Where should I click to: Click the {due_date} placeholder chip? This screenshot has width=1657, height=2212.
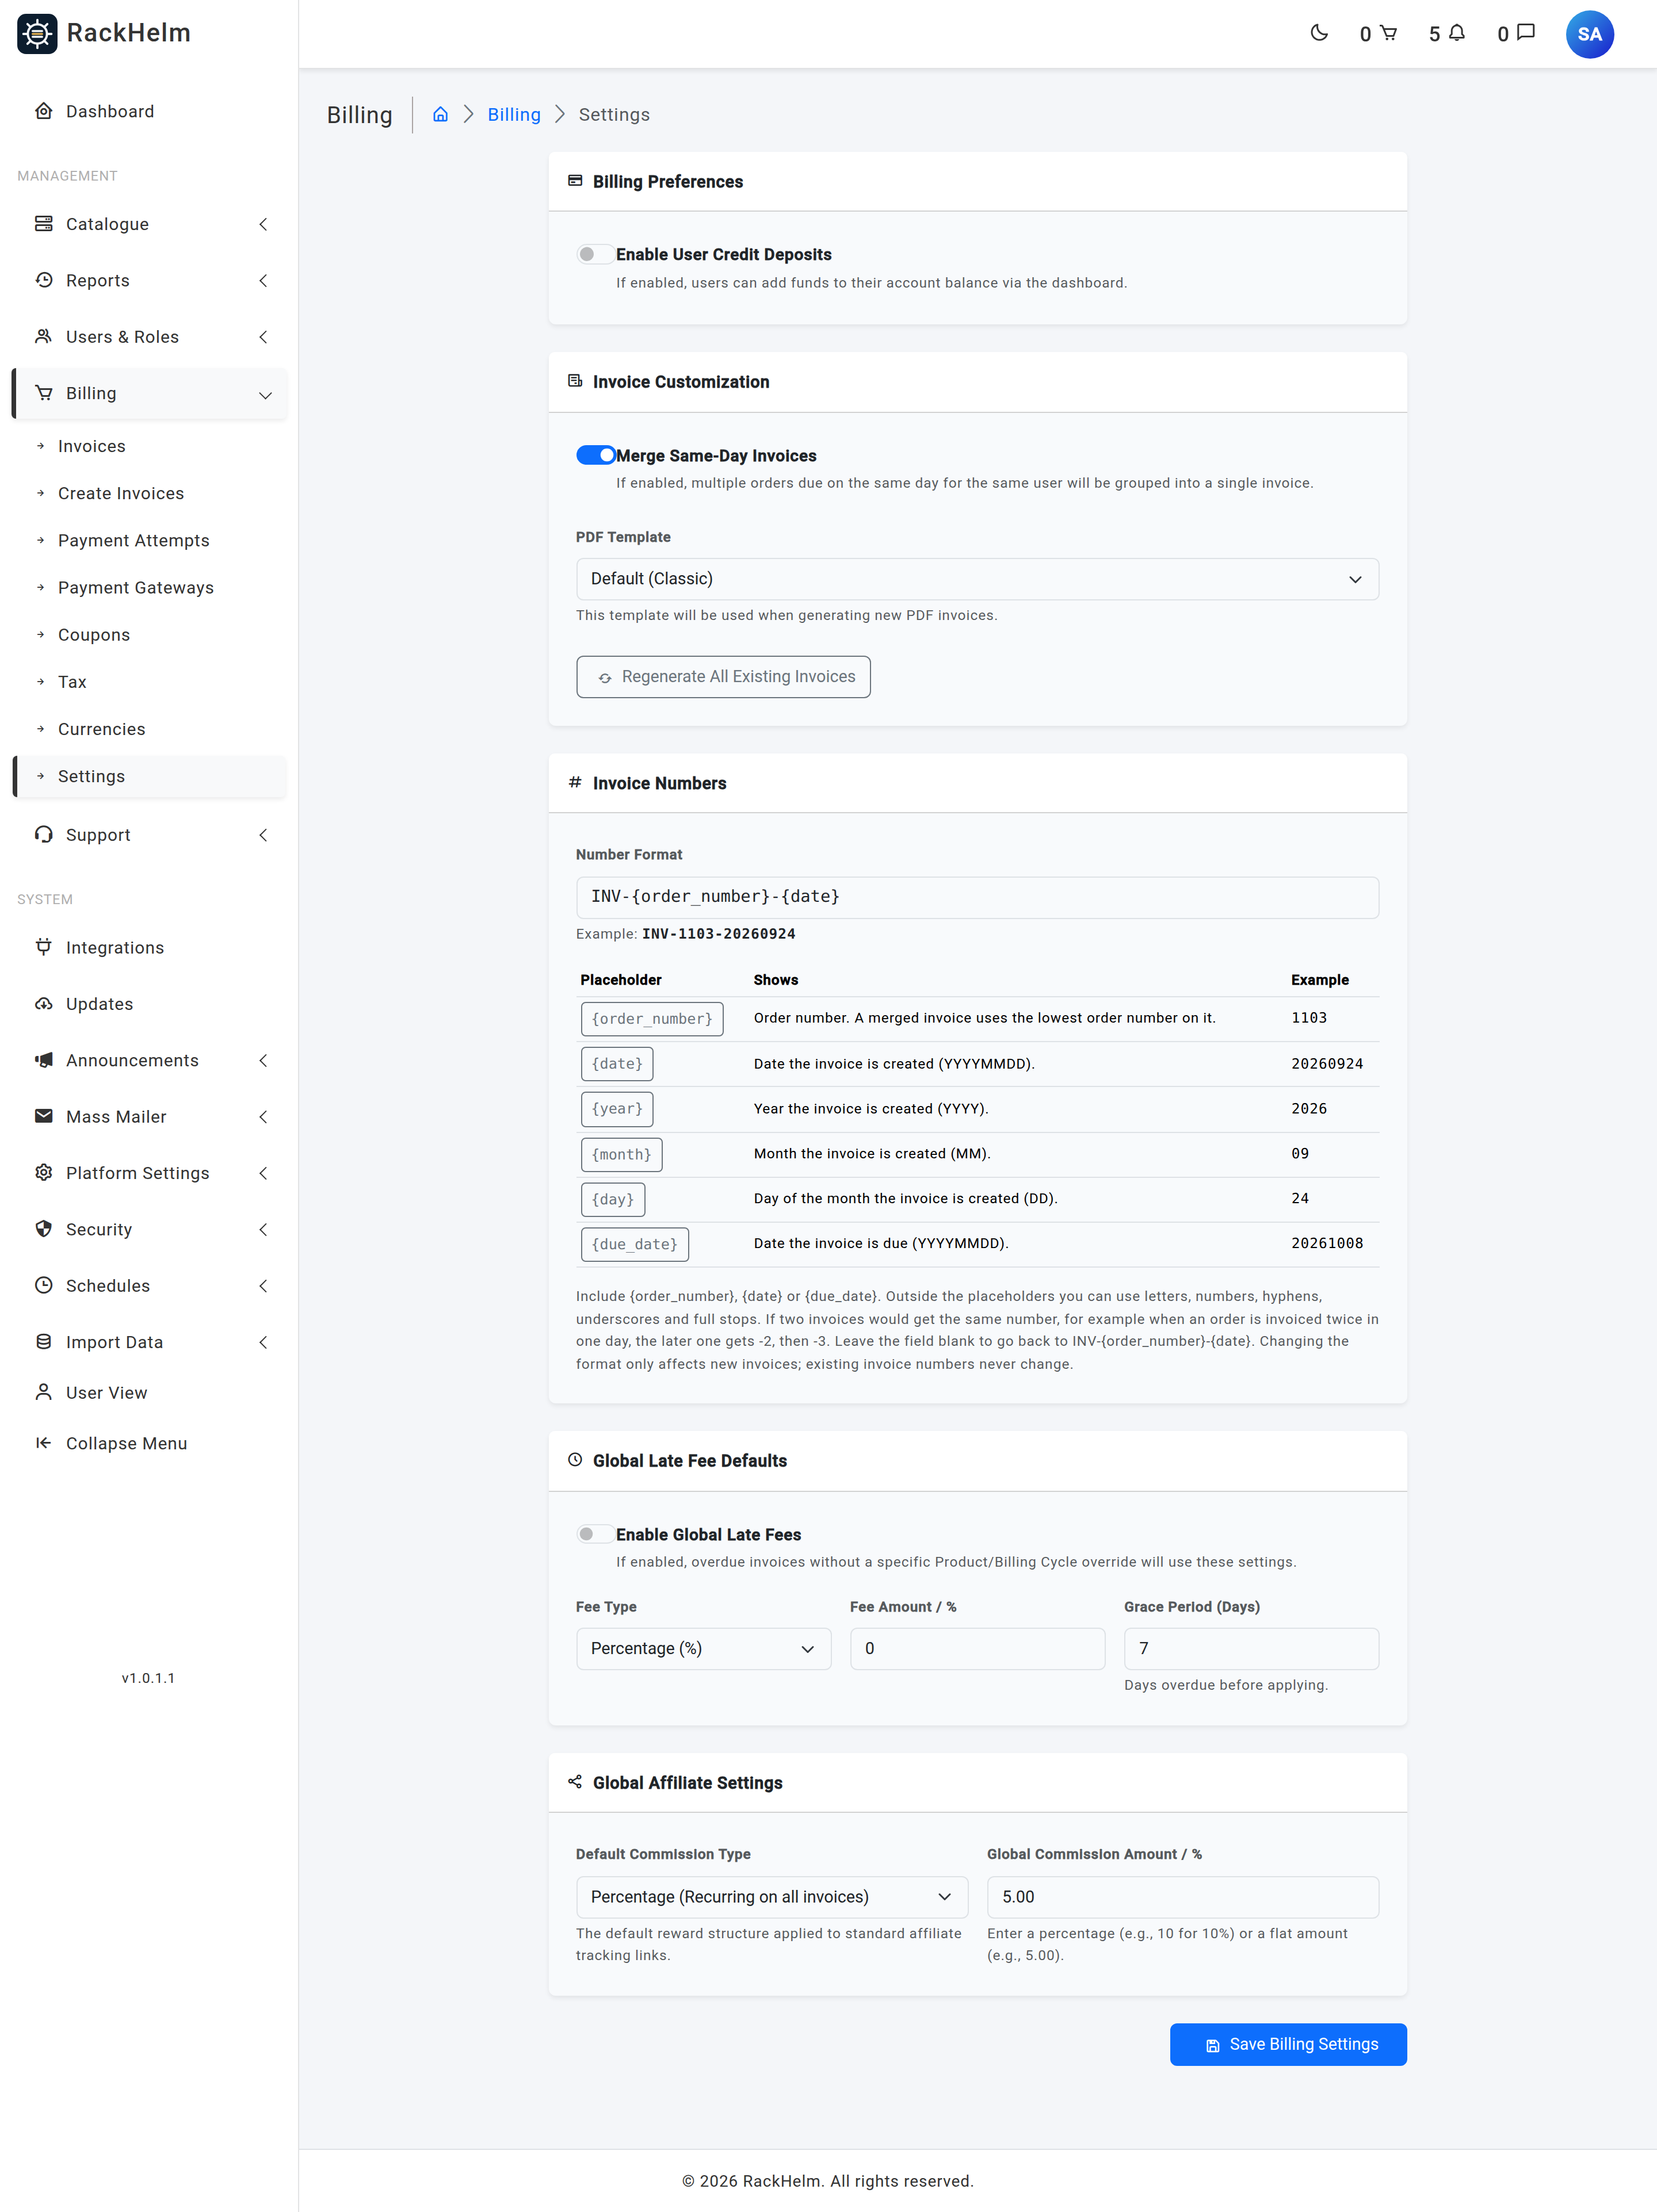(635, 1244)
